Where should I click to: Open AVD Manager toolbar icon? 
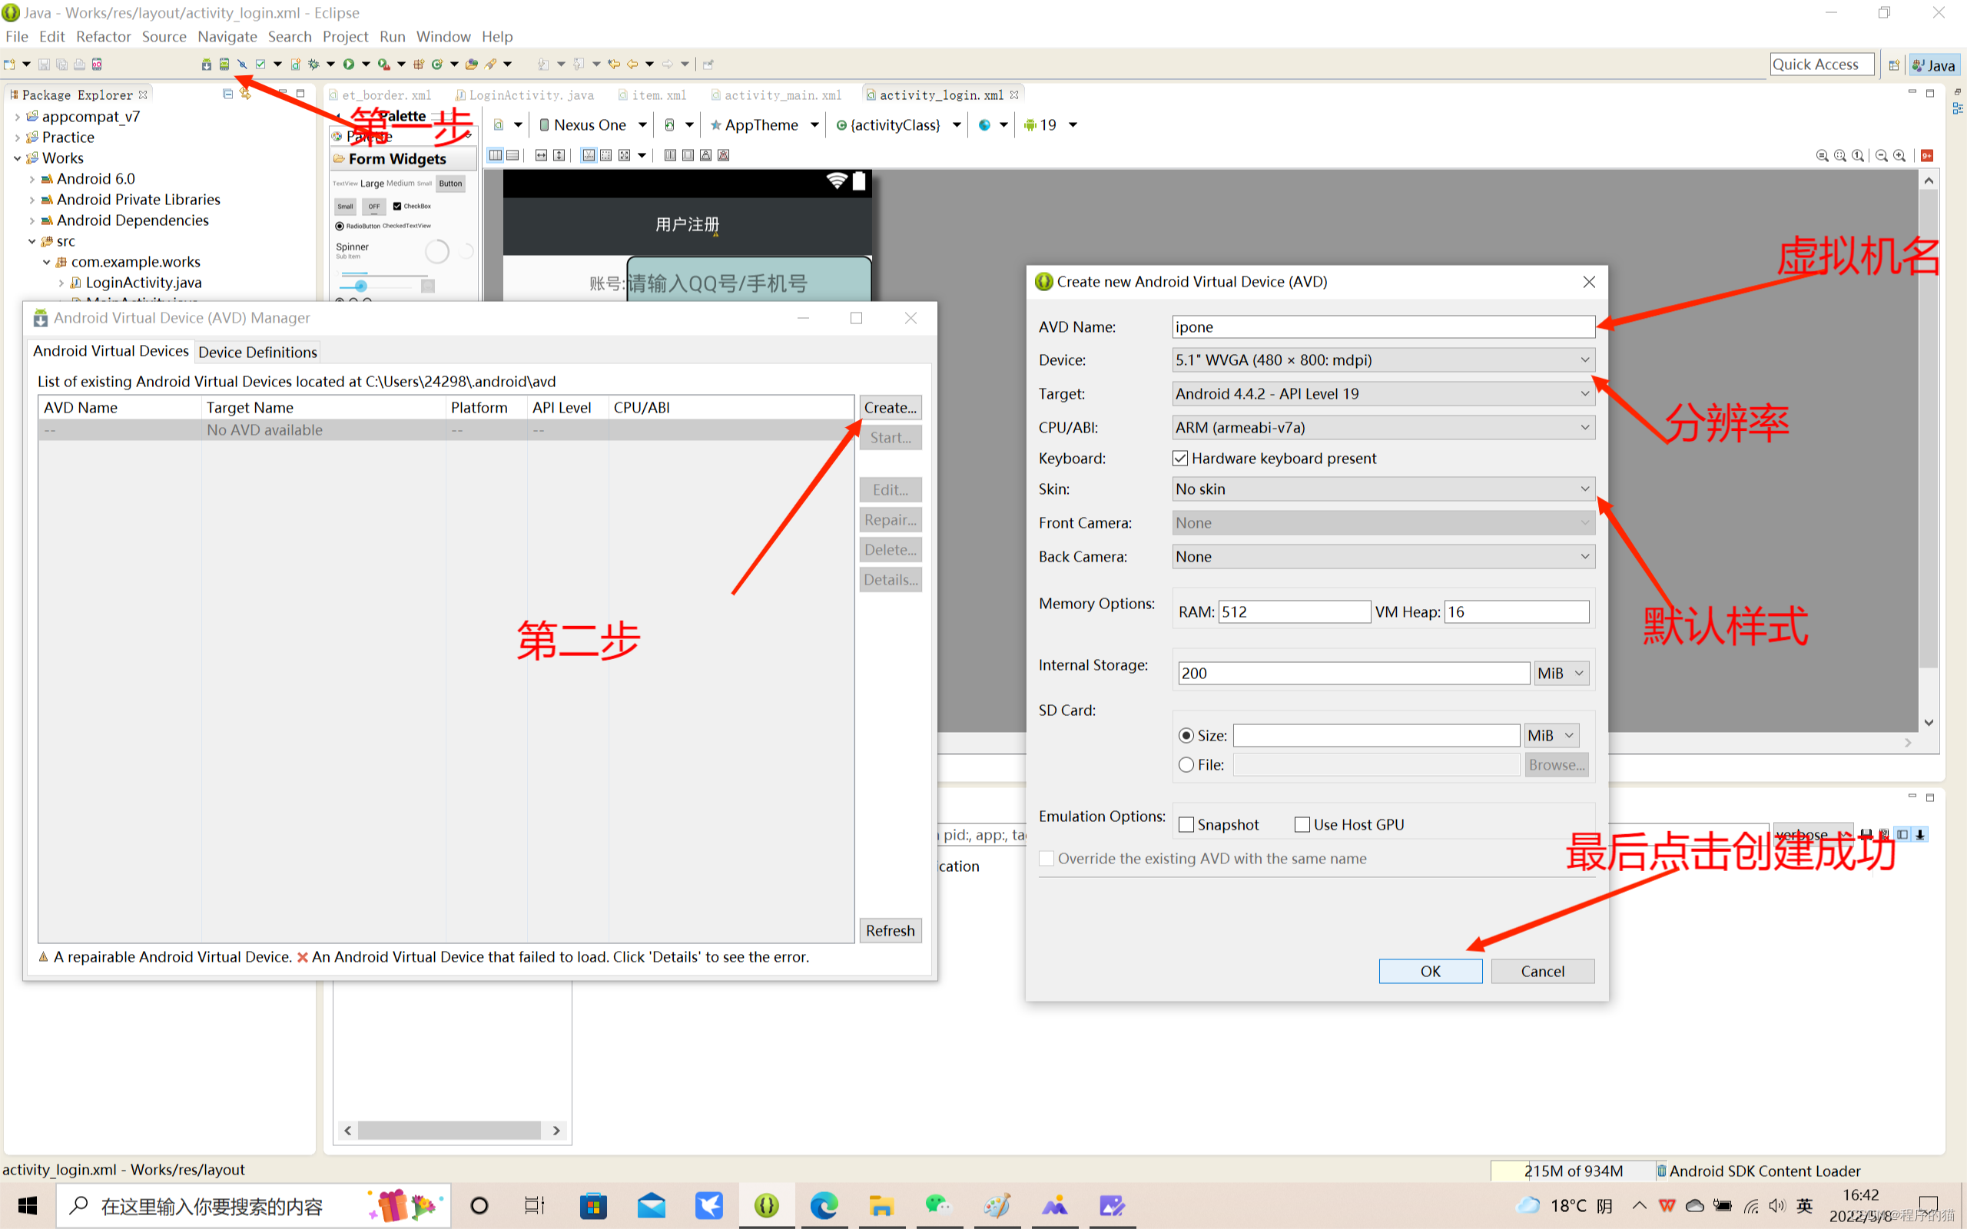[x=224, y=65]
